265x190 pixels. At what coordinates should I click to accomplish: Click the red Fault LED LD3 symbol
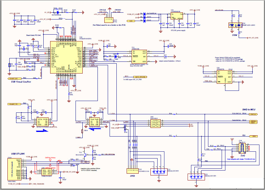tap(116, 56)
